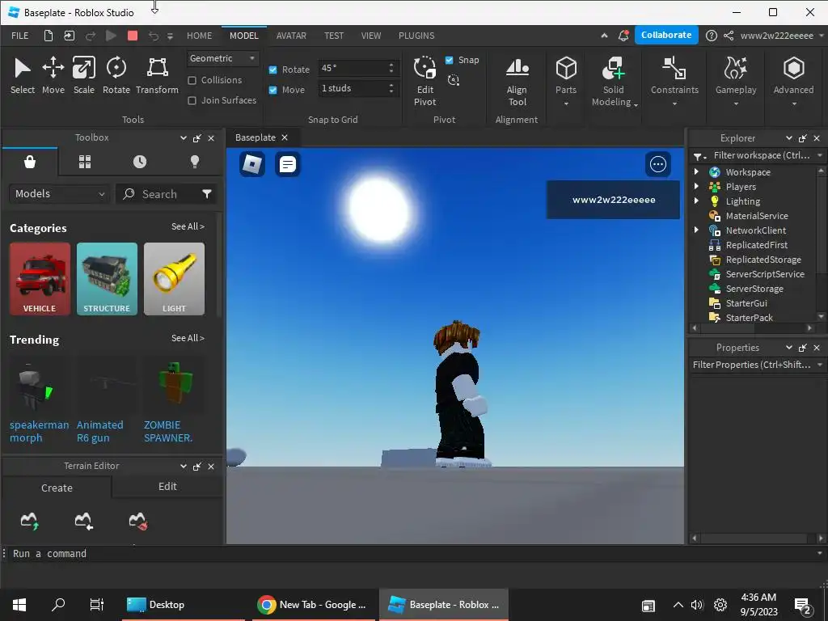Open the Geometric mode dropdown
This screenshot has height=621, width=828.
coord(223,58)
